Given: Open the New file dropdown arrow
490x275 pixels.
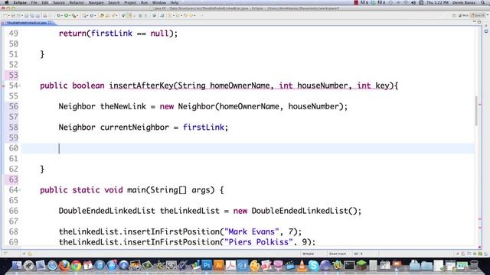Looking at the screenshot, I should pos(8,15).
